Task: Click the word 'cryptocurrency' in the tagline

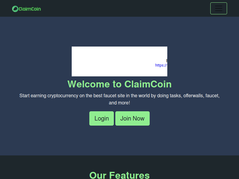Action: [63, 96]
